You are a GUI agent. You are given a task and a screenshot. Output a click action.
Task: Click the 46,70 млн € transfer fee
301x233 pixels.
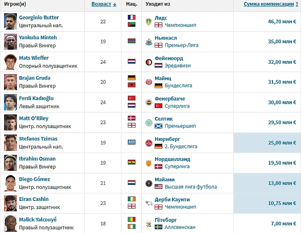(x=282, y=21)
